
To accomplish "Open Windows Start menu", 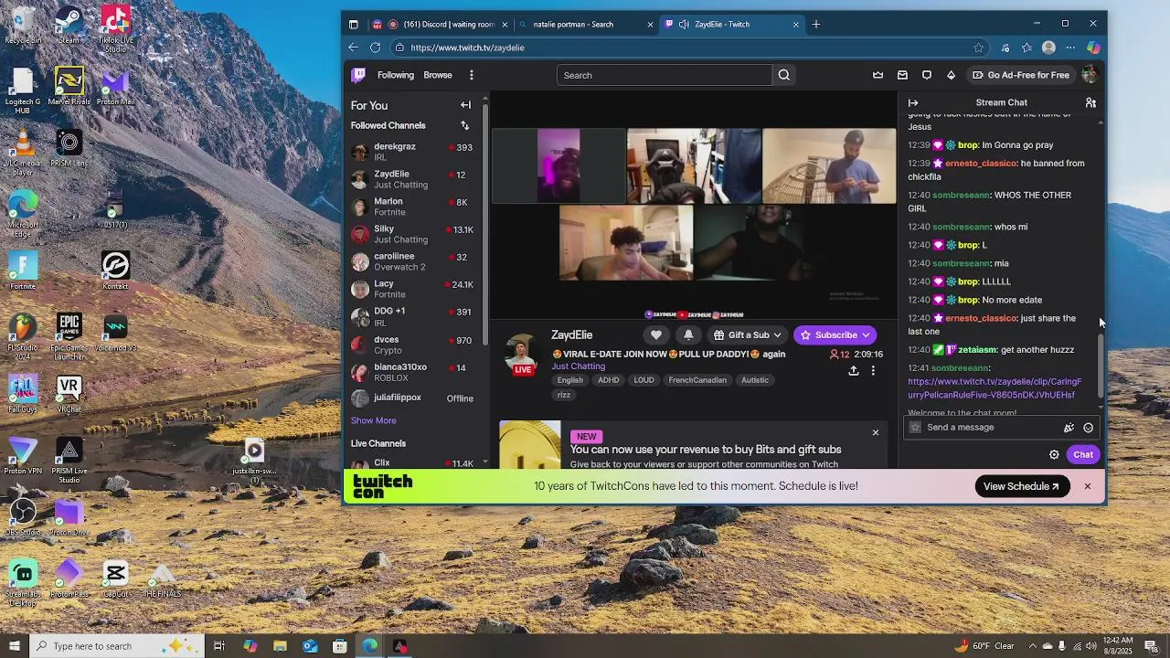I will 14,646.
